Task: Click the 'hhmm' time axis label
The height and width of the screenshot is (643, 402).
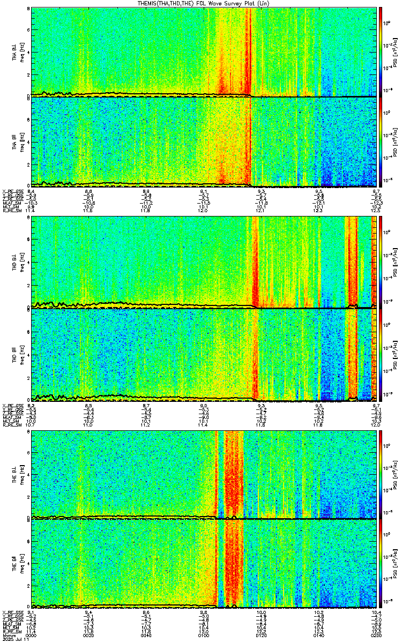Action: tap(8, 636)
